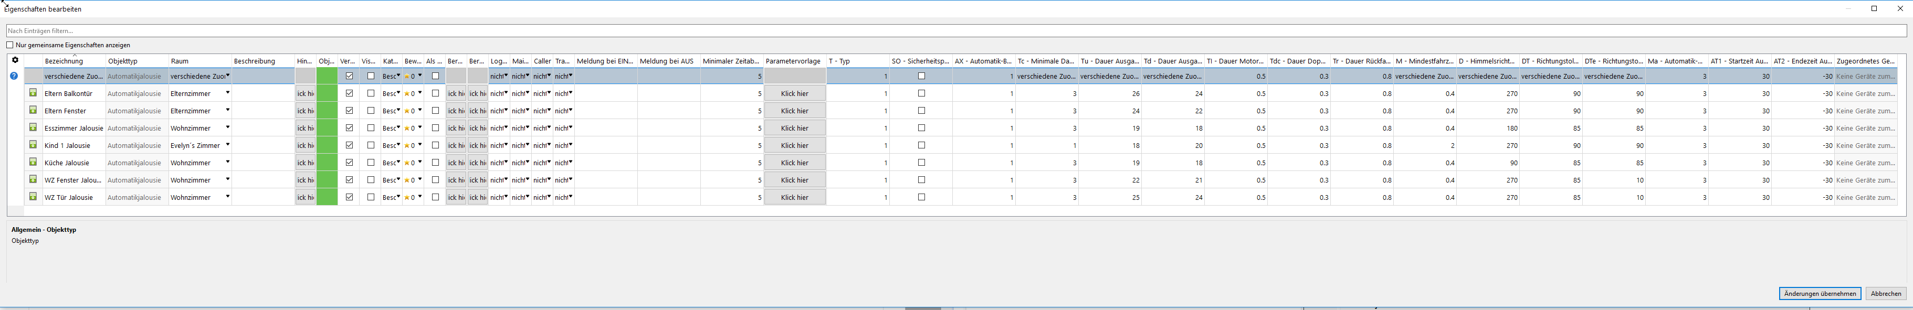This screenshot has width=1913, height=310.
Task: Toggle Ver... checkbox in the 'verschiedene Zuordnungen' row
Action: tap(349, 76)
